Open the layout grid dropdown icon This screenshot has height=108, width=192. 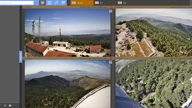click(x=63, y=3)
